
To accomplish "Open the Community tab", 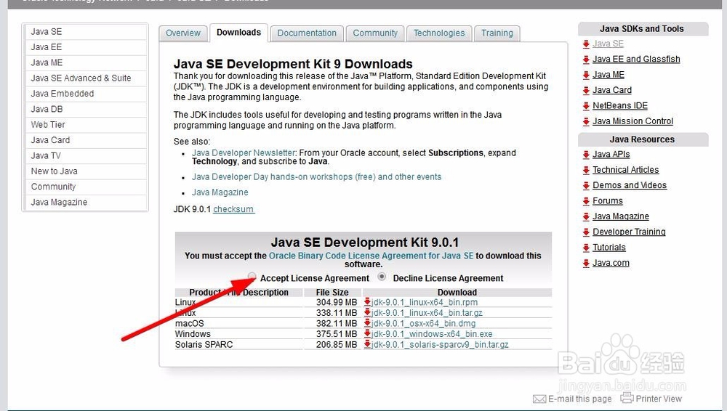I will (375, 33).
